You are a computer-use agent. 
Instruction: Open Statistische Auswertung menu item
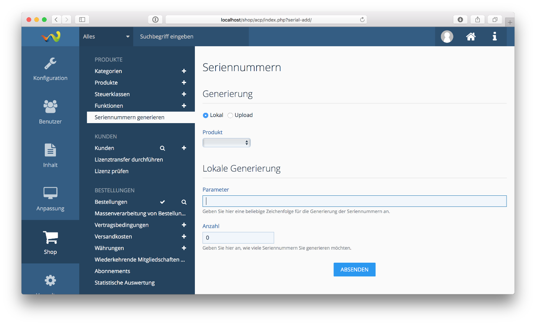tap(124, 283)
